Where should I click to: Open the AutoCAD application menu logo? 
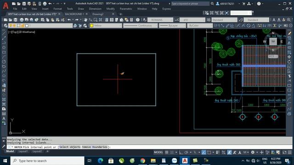(6, 5)
